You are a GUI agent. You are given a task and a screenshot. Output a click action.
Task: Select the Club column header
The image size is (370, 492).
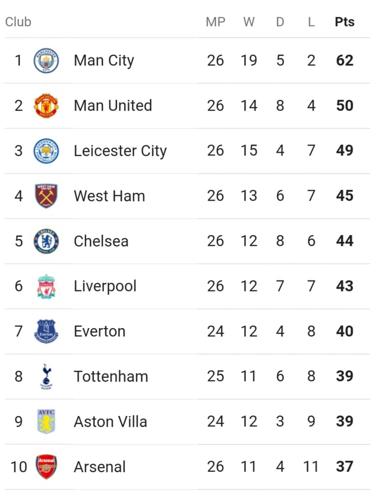click(18, 22)
